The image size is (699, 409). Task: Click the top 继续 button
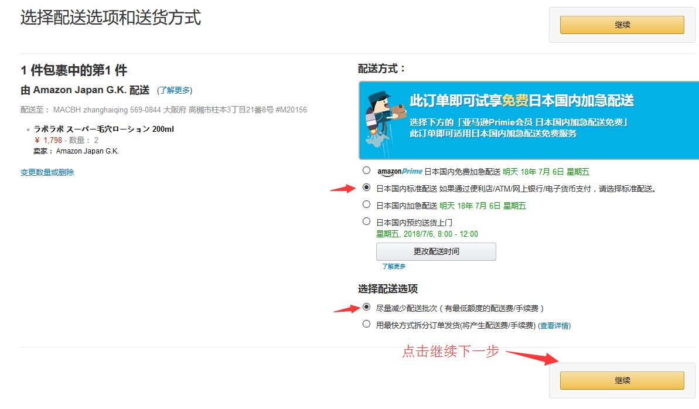pos(622,25)
